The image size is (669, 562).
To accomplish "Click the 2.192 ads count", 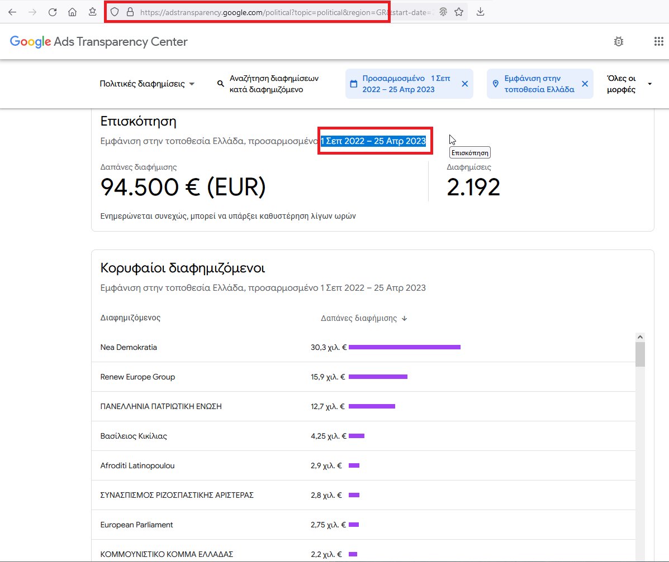I will [x=473, y=188].
